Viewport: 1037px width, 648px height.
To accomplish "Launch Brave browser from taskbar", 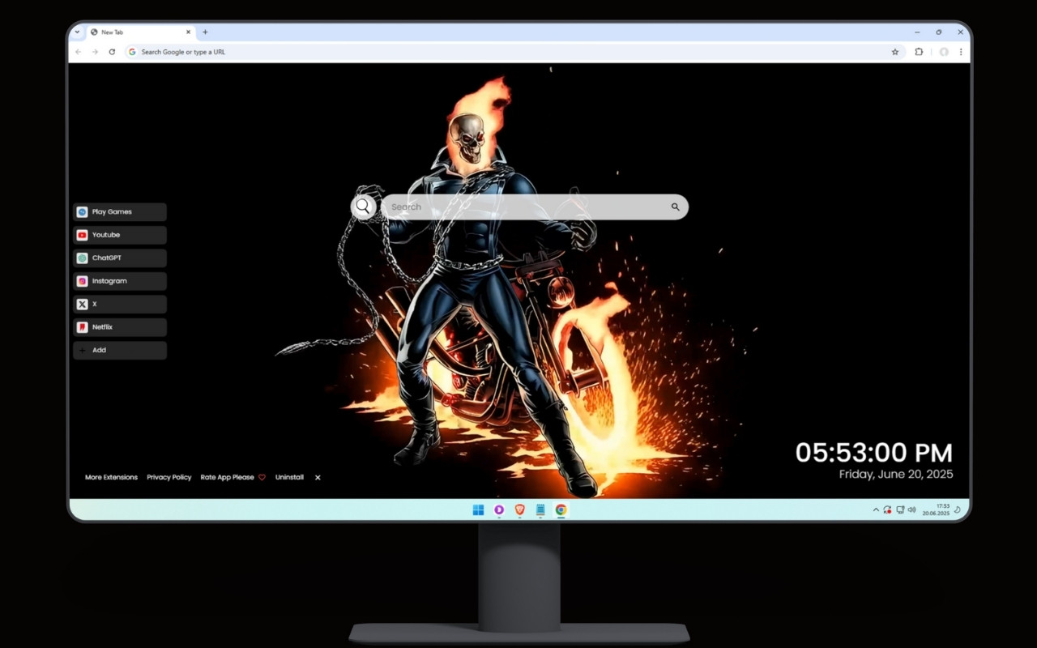I will (x=519, y=509).
